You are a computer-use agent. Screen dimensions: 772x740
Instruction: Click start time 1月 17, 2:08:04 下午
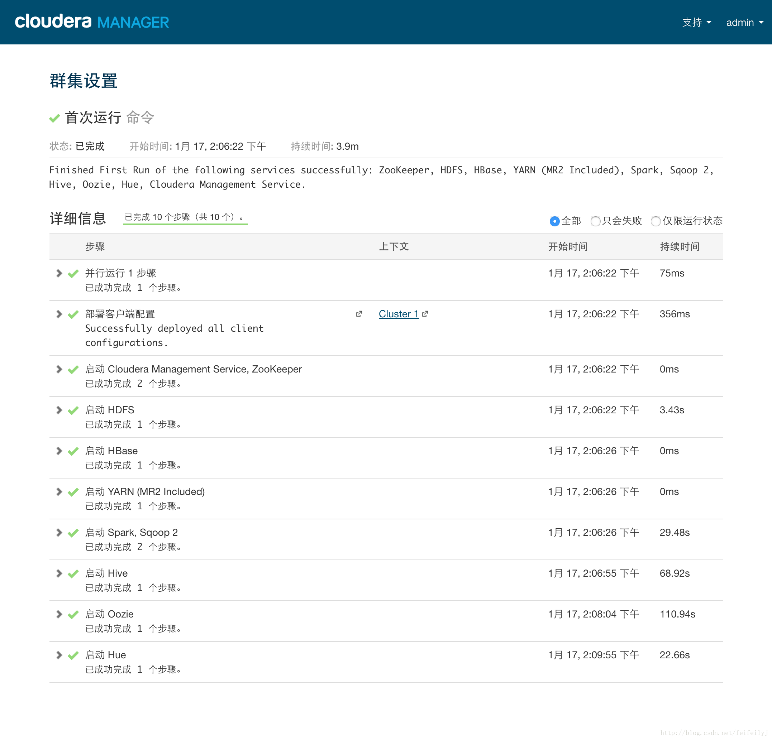(x=594, y=614)
